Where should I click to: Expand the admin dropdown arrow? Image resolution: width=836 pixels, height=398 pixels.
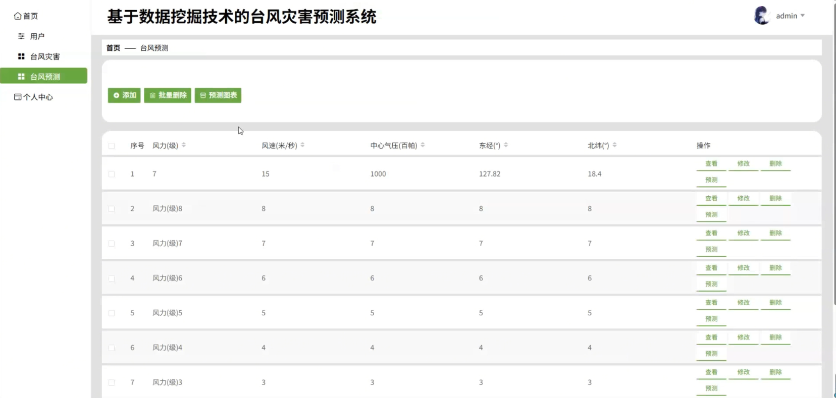coord(803,16)
